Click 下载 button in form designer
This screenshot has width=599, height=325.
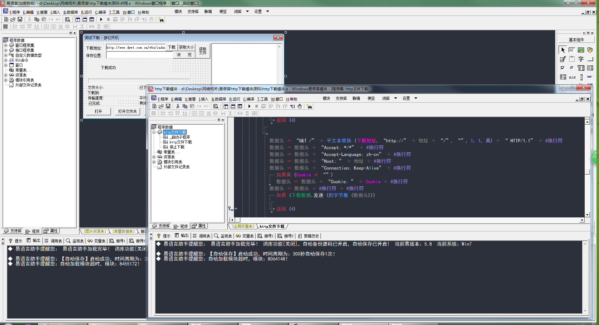coord(172,47)
